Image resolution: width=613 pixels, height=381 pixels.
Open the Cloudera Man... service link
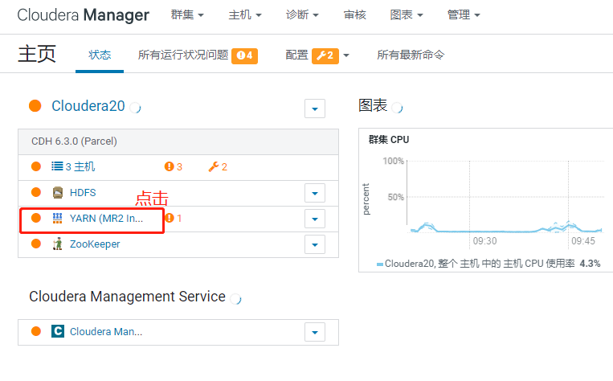pos(106,332)
